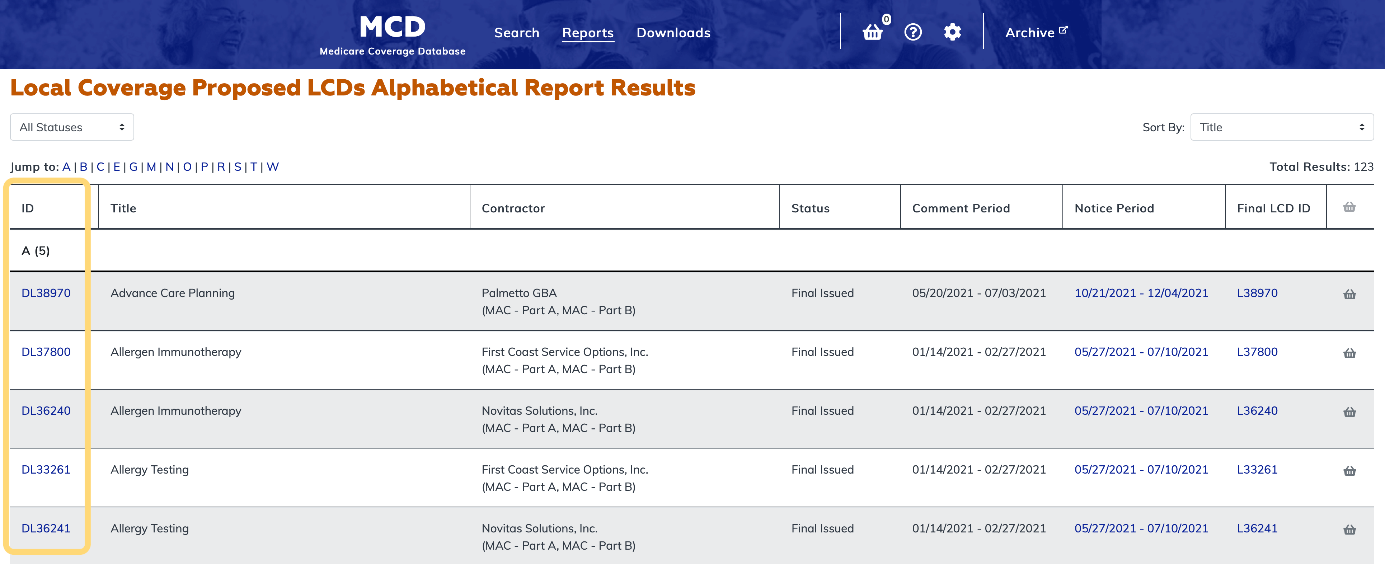Jump to letter M section

click(151, 167)
